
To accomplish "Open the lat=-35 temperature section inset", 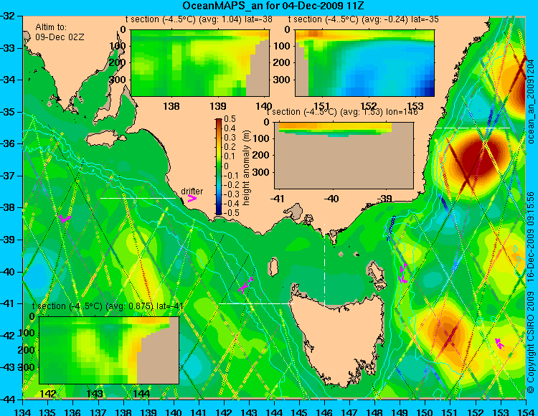I will (x=364, y=63).
